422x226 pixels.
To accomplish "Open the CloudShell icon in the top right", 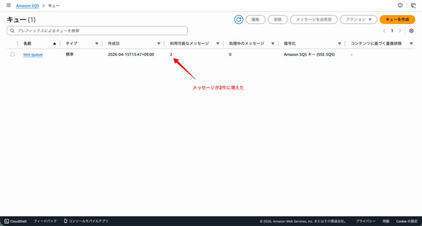I will [413, 6].
